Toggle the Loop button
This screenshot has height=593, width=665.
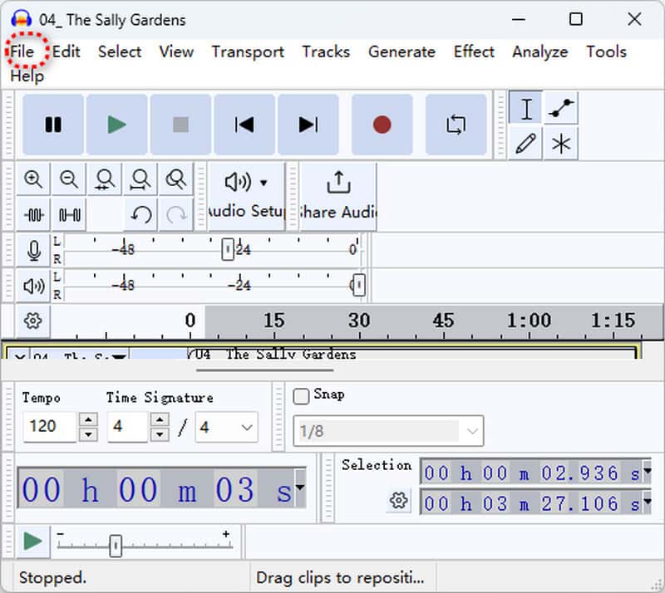pos(456,125)
